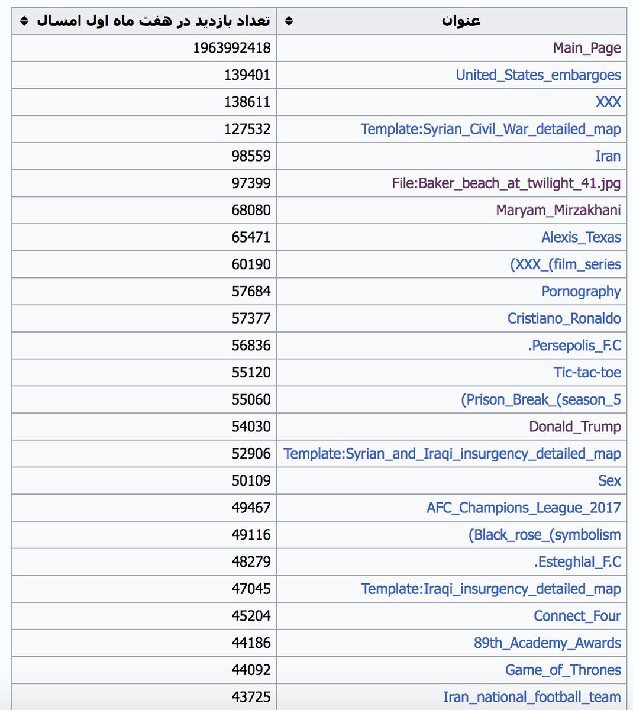The width and height of the screenshot is (633, 710).
Task: Select the value 98559
Action: 251,156
